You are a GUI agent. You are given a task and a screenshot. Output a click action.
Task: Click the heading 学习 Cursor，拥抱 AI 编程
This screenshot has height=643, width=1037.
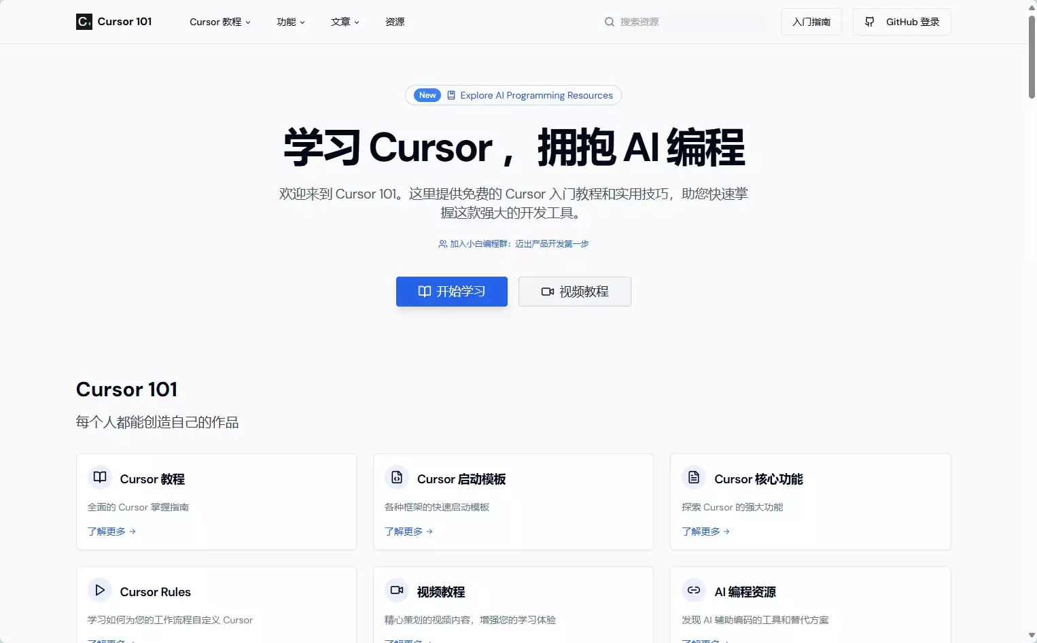(x=514, y=147)
